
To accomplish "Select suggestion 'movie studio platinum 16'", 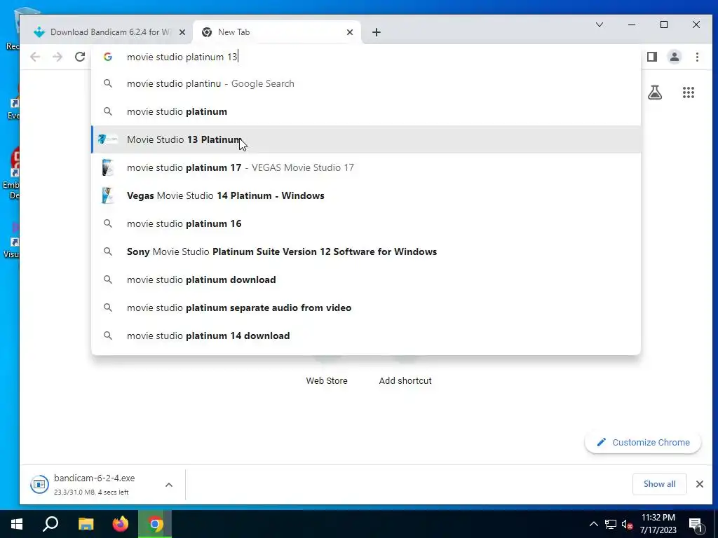I will click(366, 223).
